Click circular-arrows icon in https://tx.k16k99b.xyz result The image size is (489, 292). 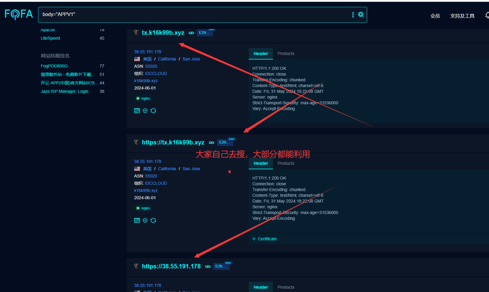153,221
